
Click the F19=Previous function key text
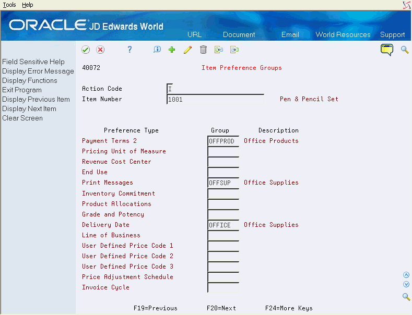pos(155,308)
